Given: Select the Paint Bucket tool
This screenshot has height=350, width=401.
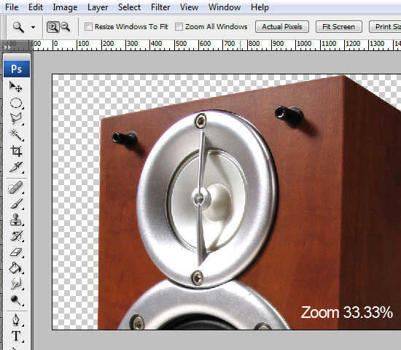Looking at the screenshot, I should [x=16, y=268].
